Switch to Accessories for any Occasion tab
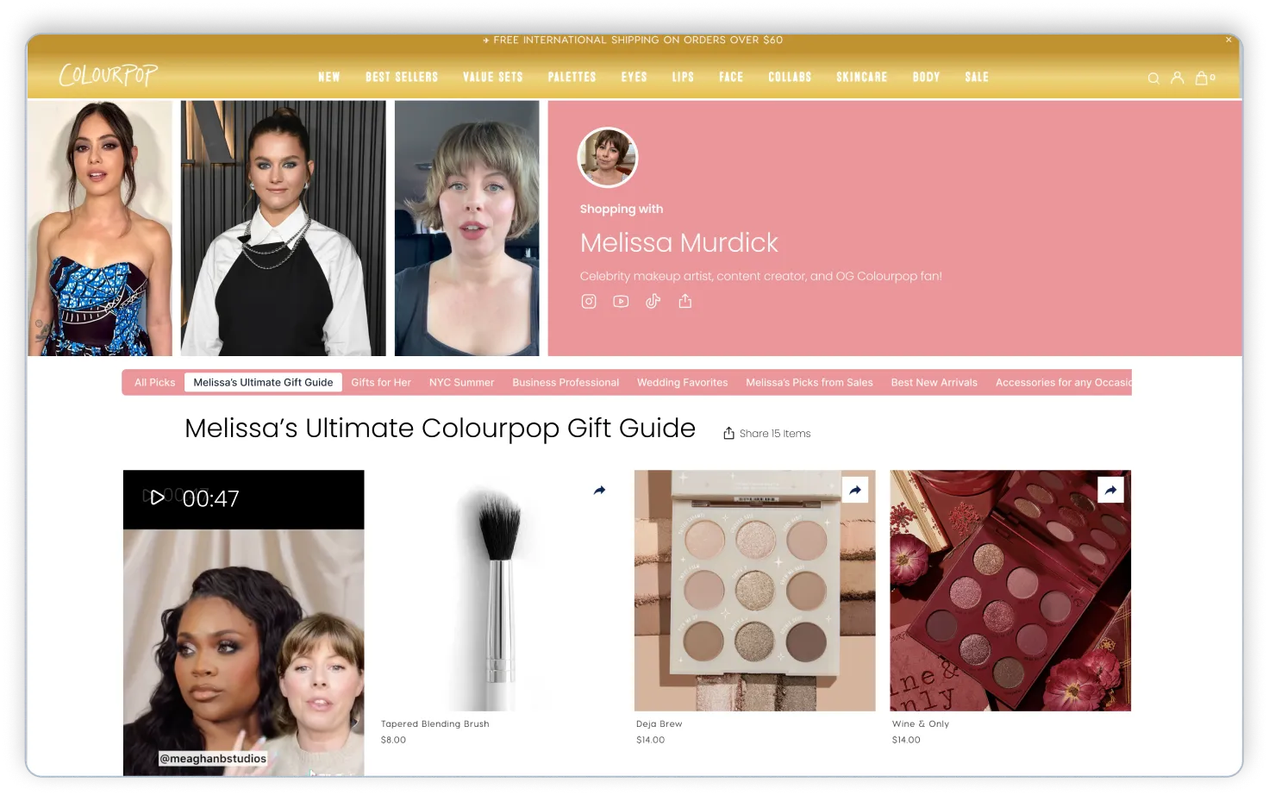Viewport: 1269px width, 795px height. coord(1063,382)
